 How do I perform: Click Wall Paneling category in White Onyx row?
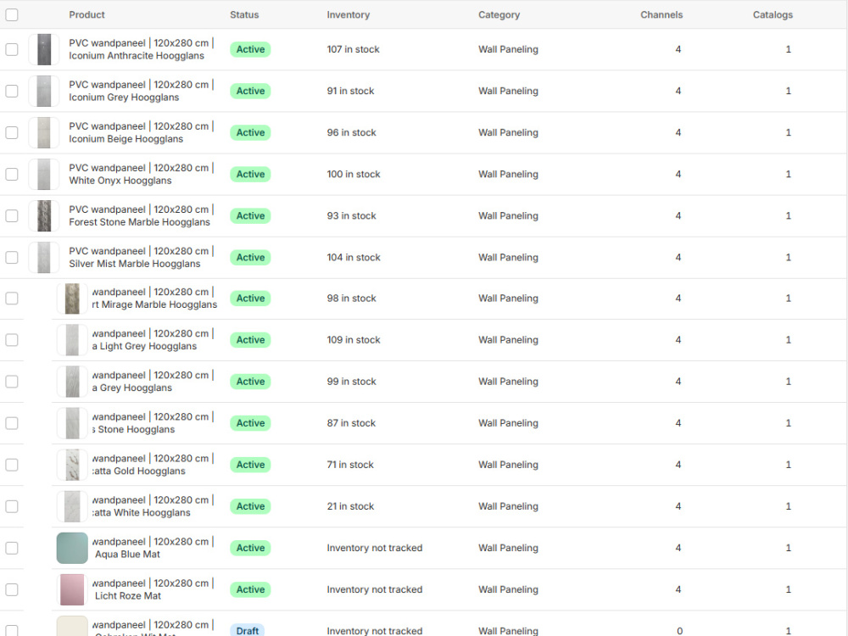tap(508, 174)
